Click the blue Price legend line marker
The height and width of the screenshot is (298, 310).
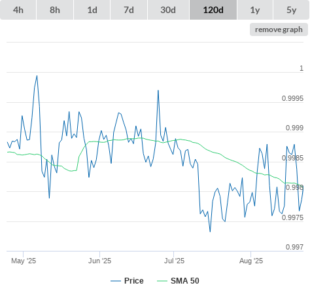[x=116, y=281]
